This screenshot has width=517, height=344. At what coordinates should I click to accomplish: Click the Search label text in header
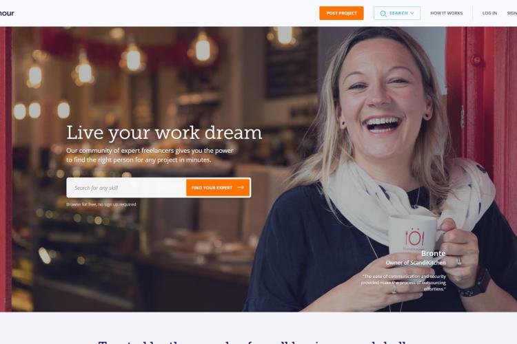[398, 13]
